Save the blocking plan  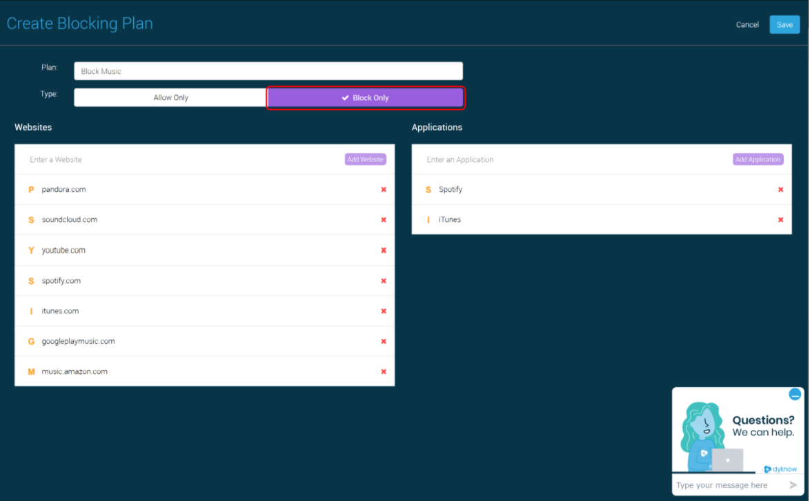click(x=784, y=25)
